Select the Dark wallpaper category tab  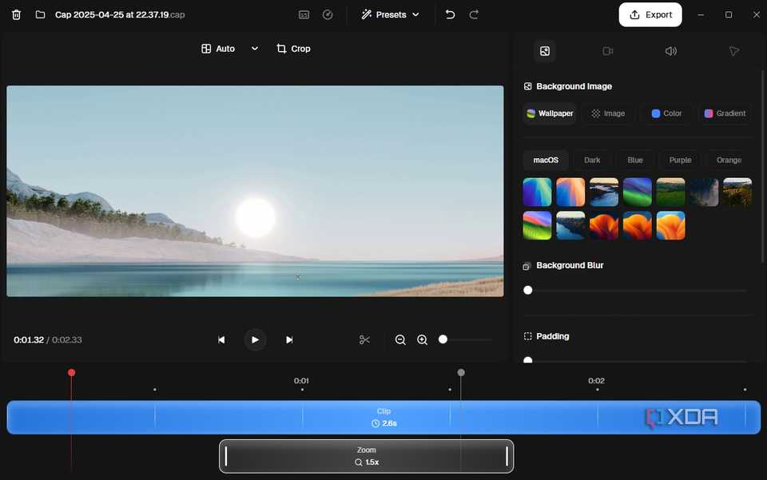click(592, 160)
